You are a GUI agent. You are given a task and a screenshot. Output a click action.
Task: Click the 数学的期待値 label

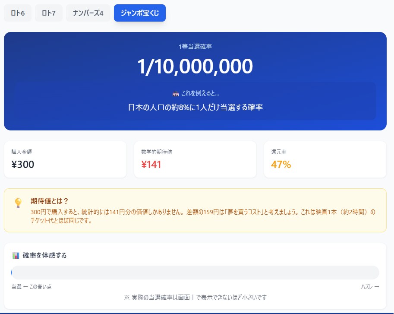click(157, 152)
